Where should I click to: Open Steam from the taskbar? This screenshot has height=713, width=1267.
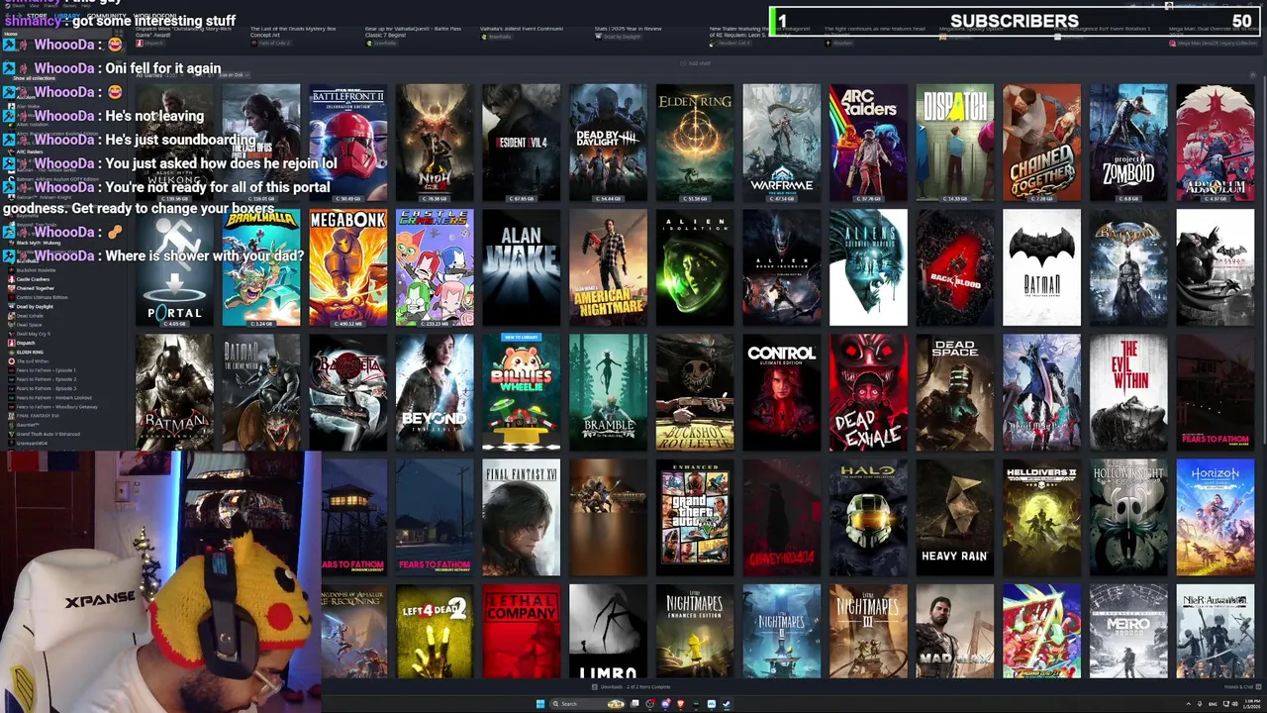click(727, 704)
